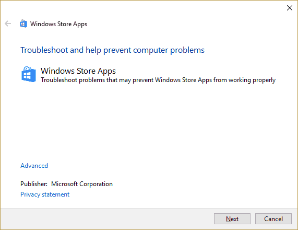The height and width of the screenshot is (230, 298).
Task: Open the Advanced options link
Action: [34, 166]
